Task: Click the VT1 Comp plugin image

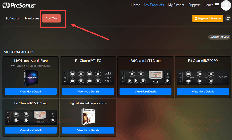Action: (145, 78)
